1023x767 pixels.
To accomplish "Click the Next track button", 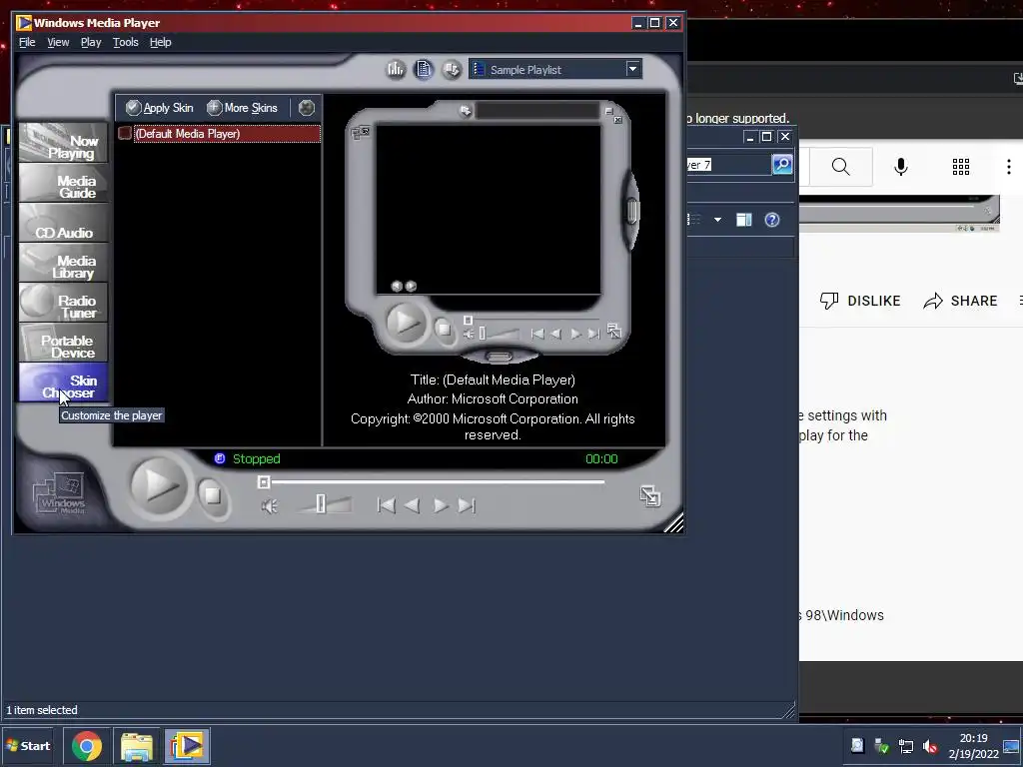I will (467, 505).
